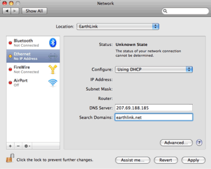
Task: Apply the network settings
Action: (x=193, y=160)
